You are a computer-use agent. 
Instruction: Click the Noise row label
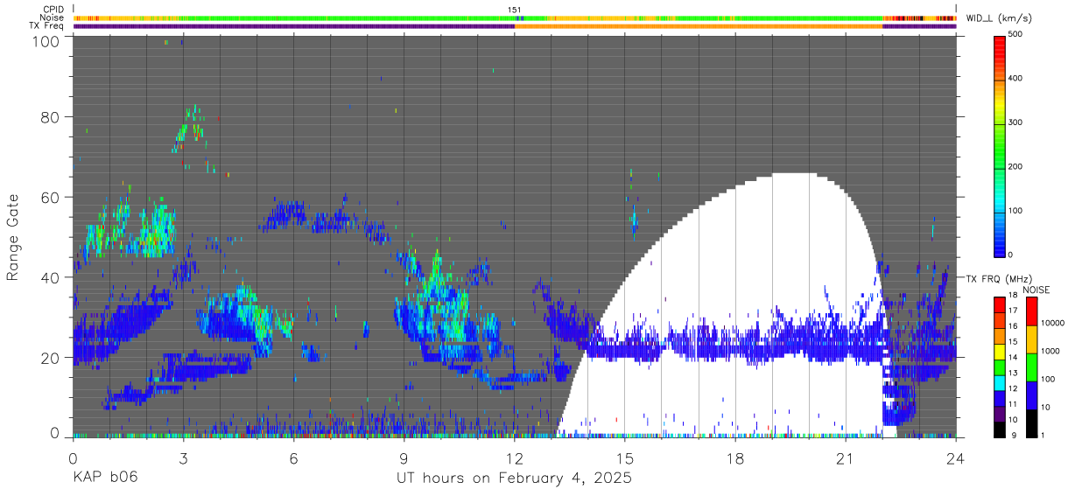click(53, 17)
